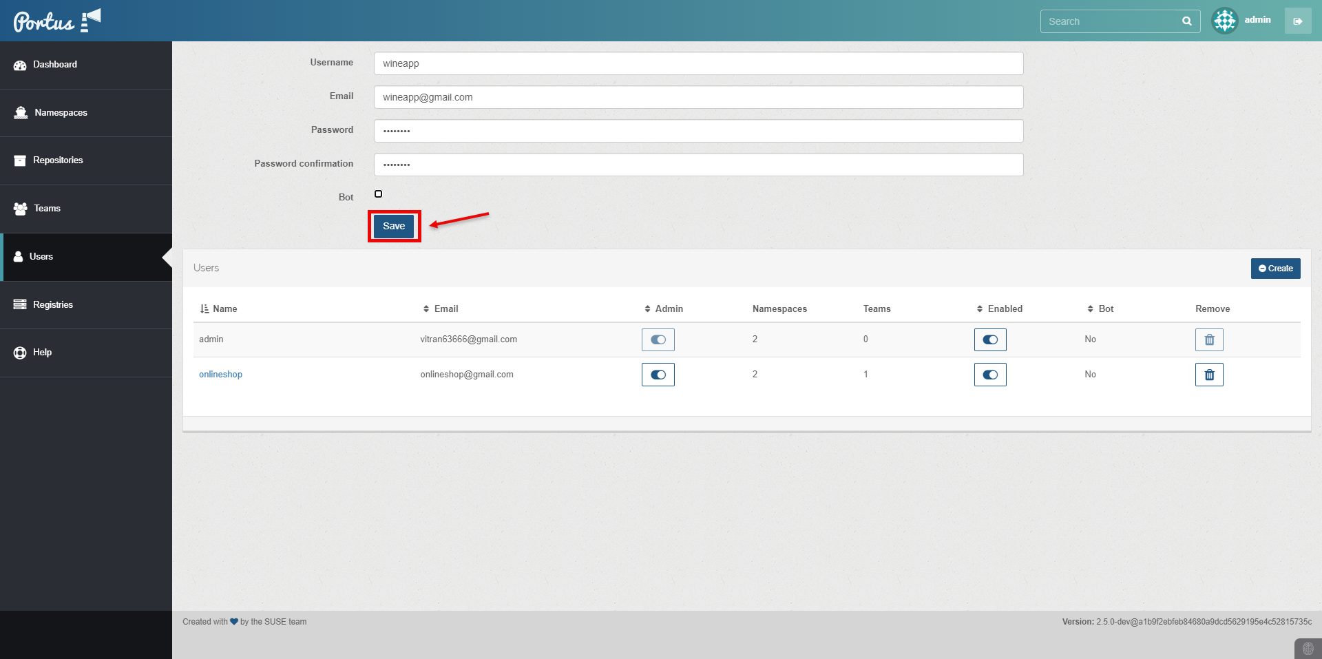Screen dimensions: 1322x659
Task: Toggle Admin switch for onlineshop
Action: [x=658, y=375]
